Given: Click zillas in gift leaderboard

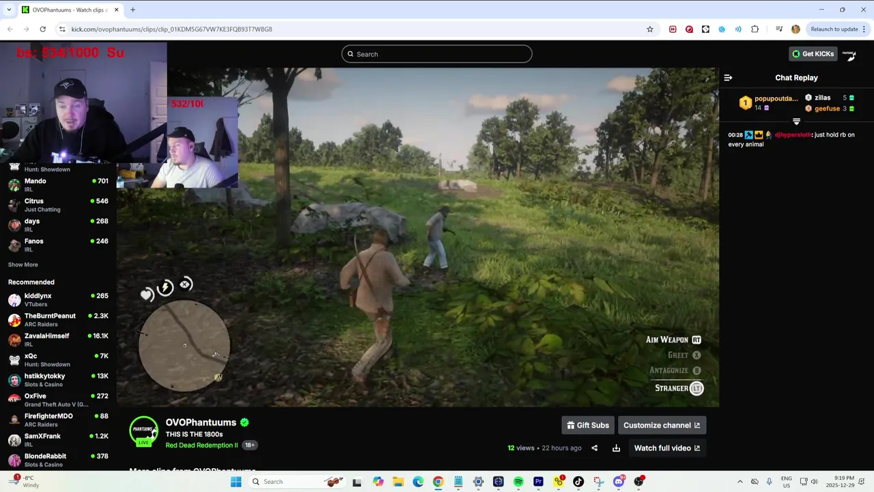Looking at the screenshot, I should click(822, 98).
